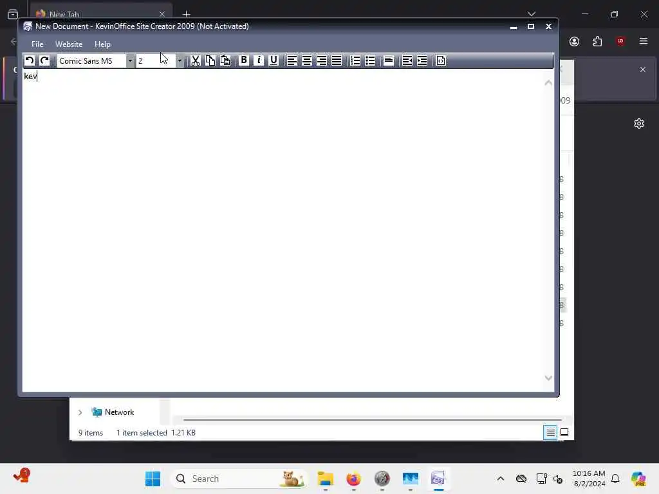
Task: Insert a horizontal line
Action: coord(389,60)
